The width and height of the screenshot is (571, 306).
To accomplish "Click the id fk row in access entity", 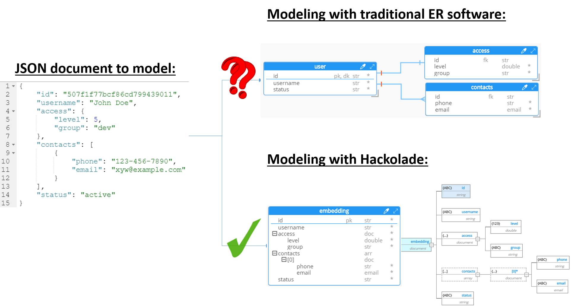I will pyautogui.click(x=481, y=60).
